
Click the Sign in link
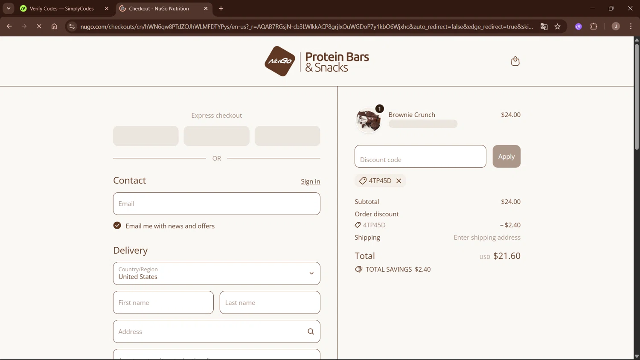pyautogui.click(x=311, y=181)
